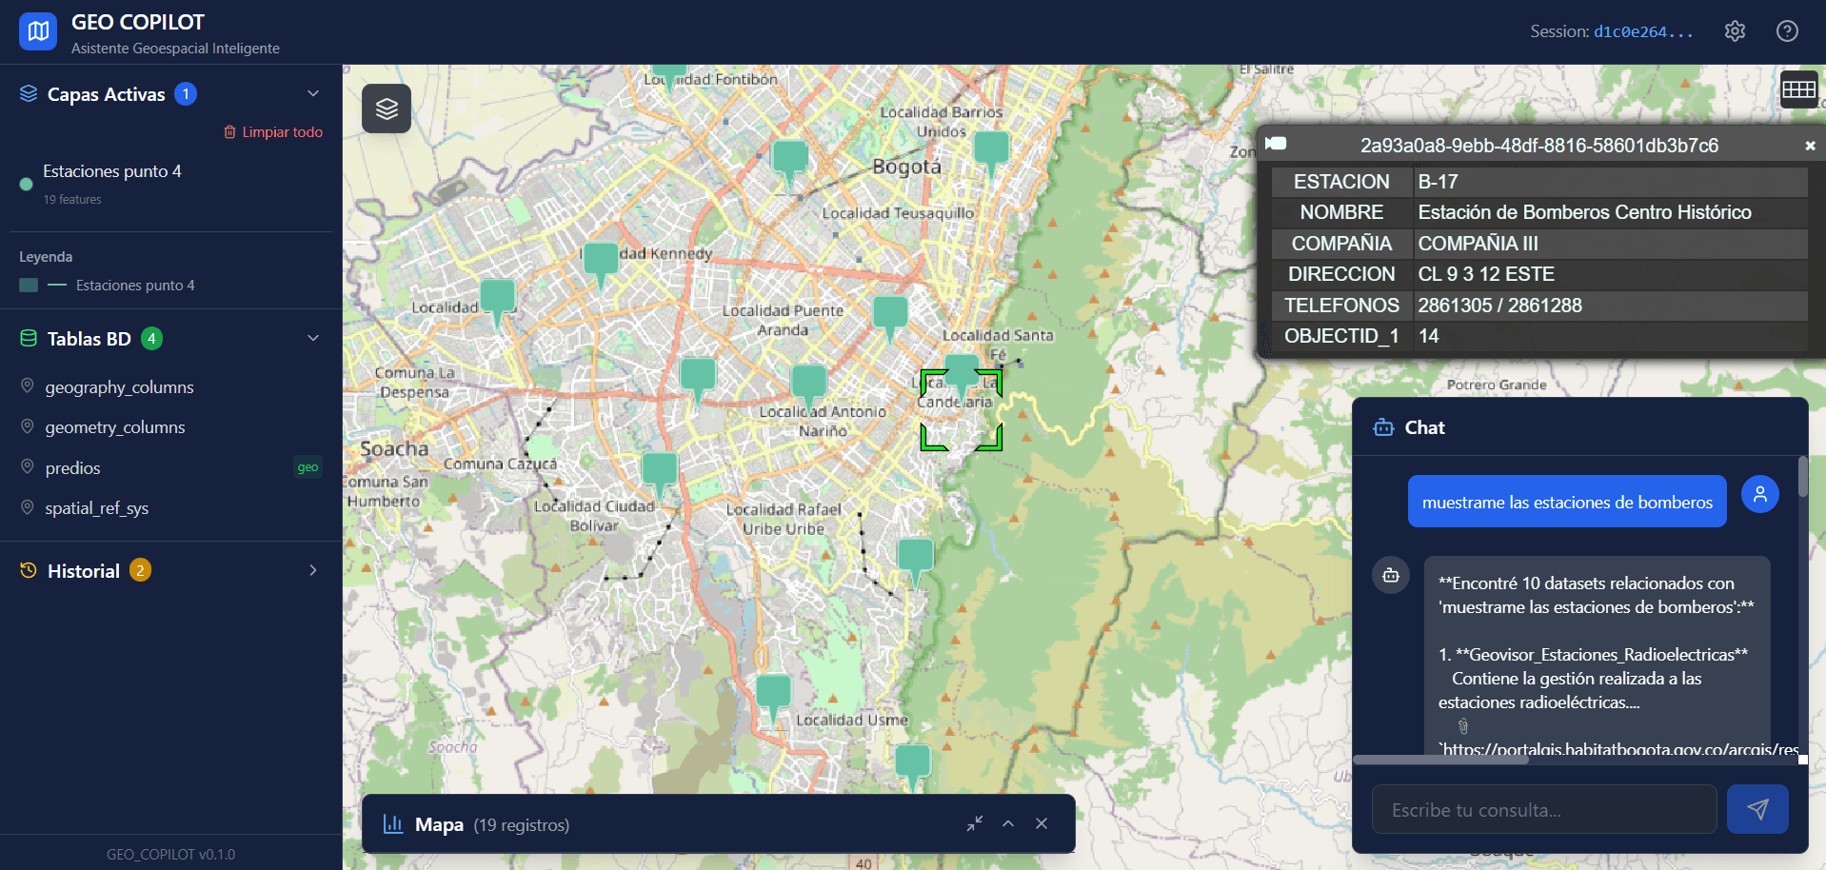This screenshot has height=870, width=1826.
Task: Click fire station marker near Localidad Kennedy
Action: pos(600,260)
